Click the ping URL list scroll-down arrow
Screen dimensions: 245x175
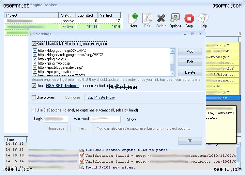coord(172,73)
